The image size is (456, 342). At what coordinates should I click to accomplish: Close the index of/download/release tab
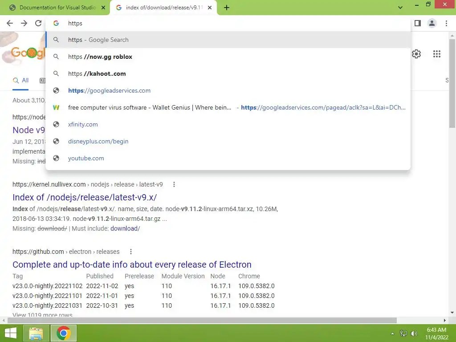tap(210, 8)
